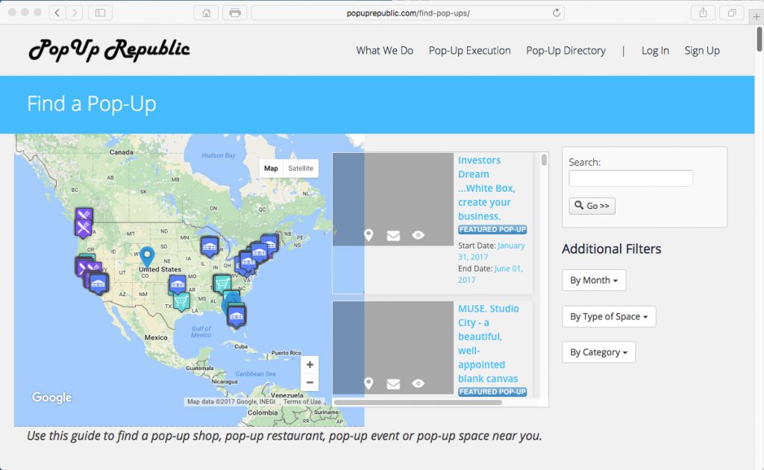Click the pin icon on Investors Dream listing
This screenshot has width=764, height=470.
pos(369,234)
